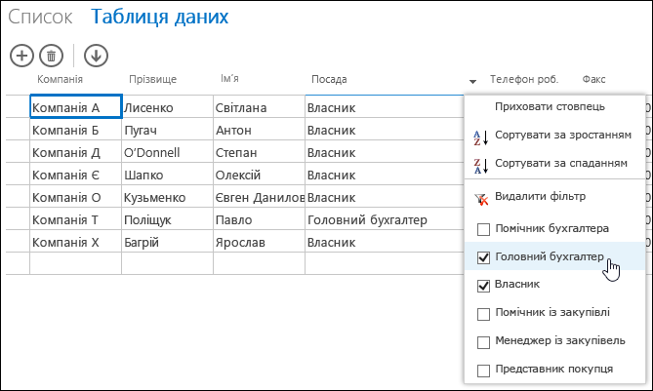Click the Кузьменко surname cell
The width and height of the screenshot is (653, 391).
[x=168, y=197]
